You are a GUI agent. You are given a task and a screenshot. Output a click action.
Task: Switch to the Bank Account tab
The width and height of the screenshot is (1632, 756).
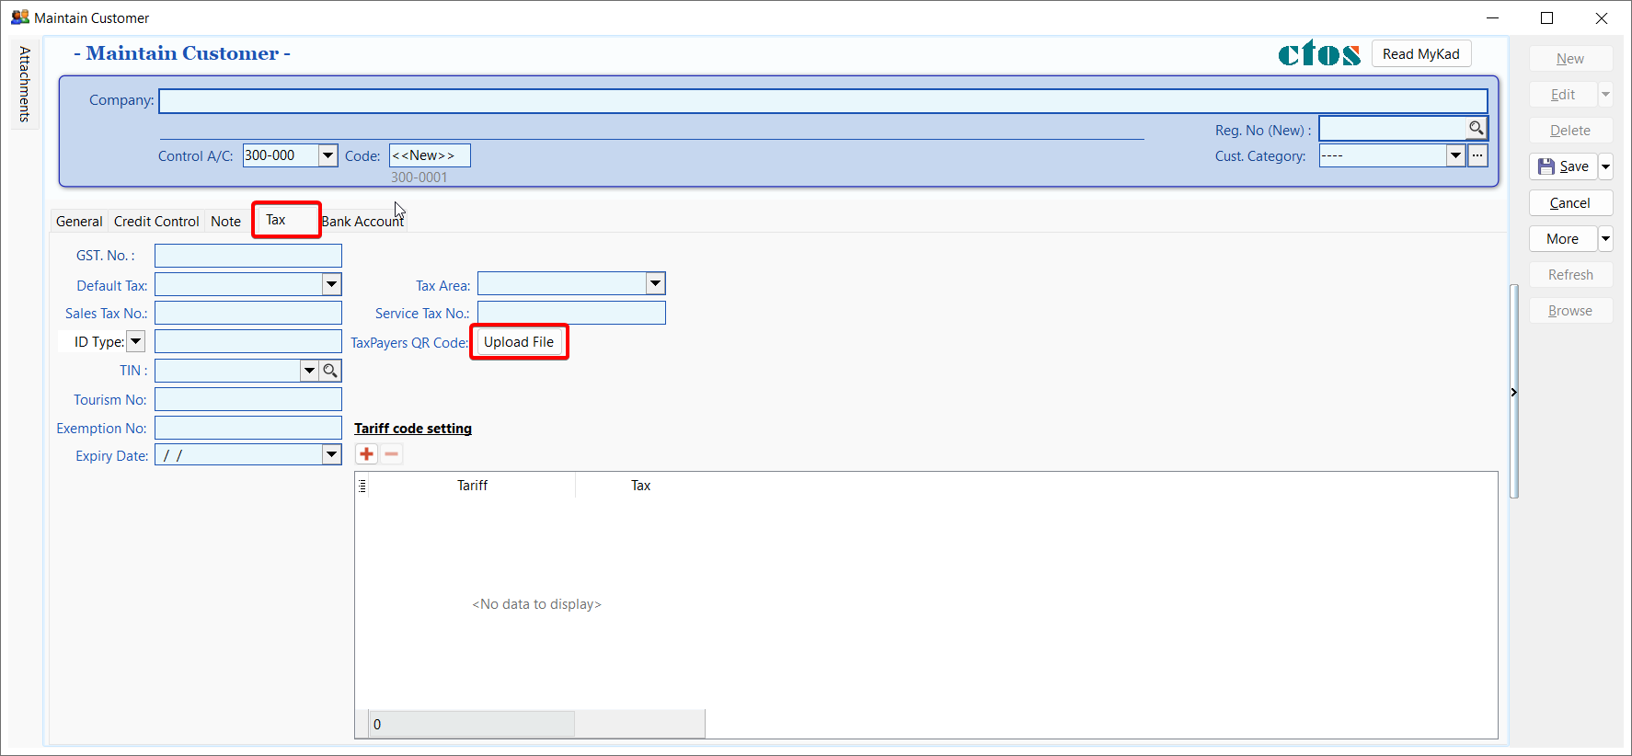[362, 222]
